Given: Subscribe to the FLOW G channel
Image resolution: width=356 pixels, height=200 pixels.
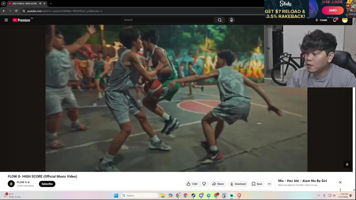Looking at the screenshot, I should tap(47, 184).
